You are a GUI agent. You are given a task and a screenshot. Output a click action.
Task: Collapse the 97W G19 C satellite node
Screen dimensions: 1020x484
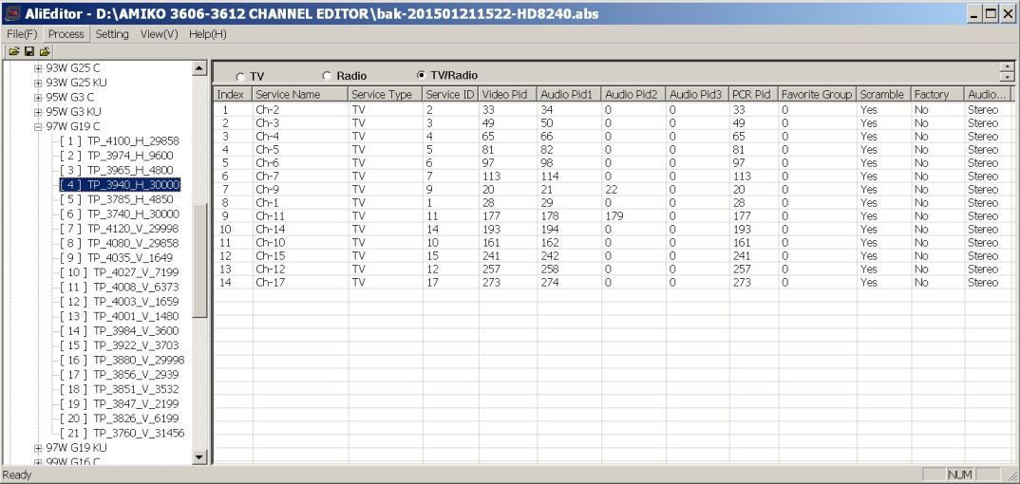38,126
